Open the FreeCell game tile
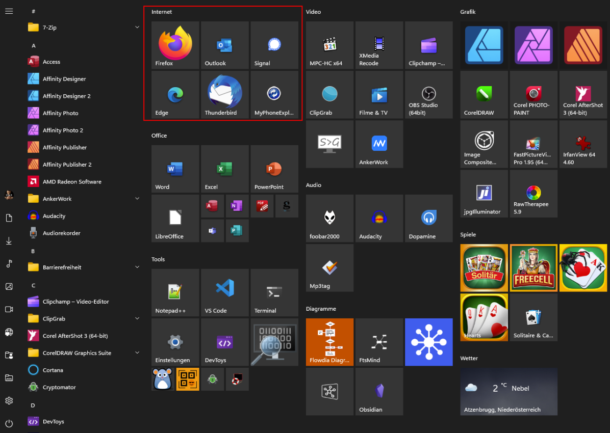This screenshot has width=610, height=433. [x=533, y=267]
